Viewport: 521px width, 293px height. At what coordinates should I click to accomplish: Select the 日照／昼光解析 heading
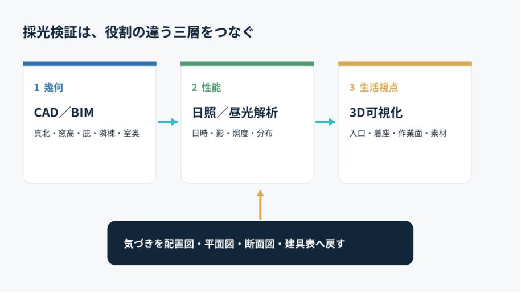point(235,113)
